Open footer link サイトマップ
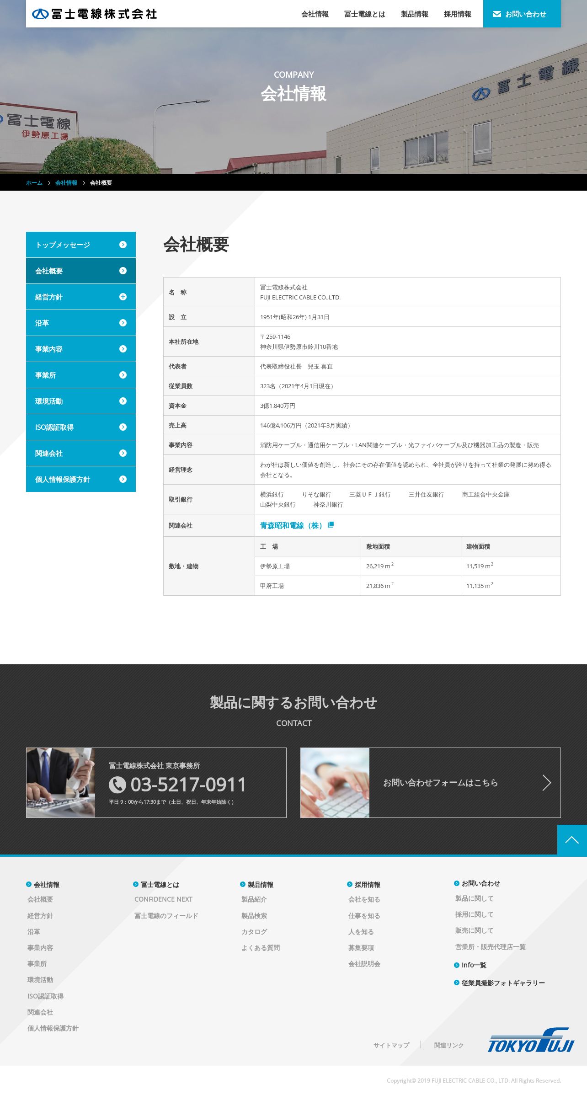 (x=391, y=1045)
